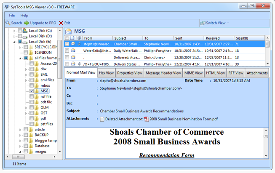Screen dimensions: 275x173
Task: Open the 2008 Small Business Nomination Form.pdf icon
Action: pyautogui.click(x=146, y=119)
